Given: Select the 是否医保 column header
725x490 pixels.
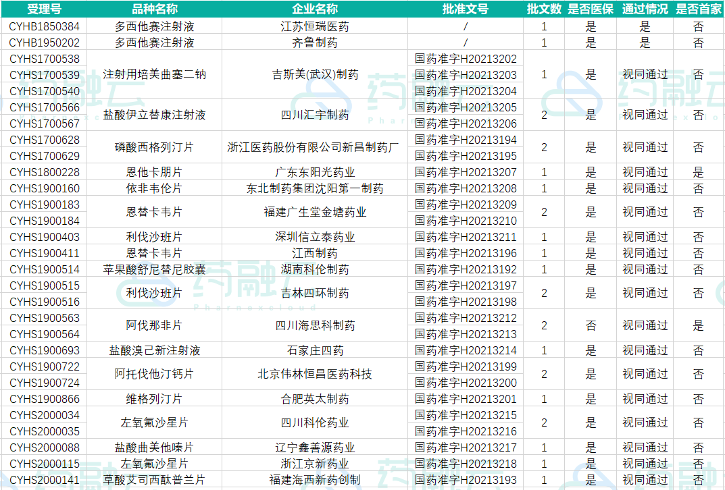Looking at the screenshot, I should click(590, 9).
